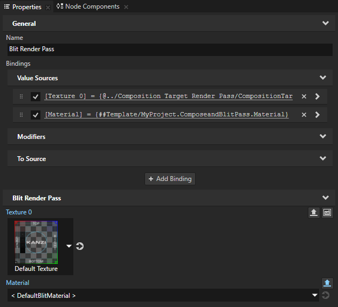Disable the Texture 0 binding checkbox

click(36, 96)
